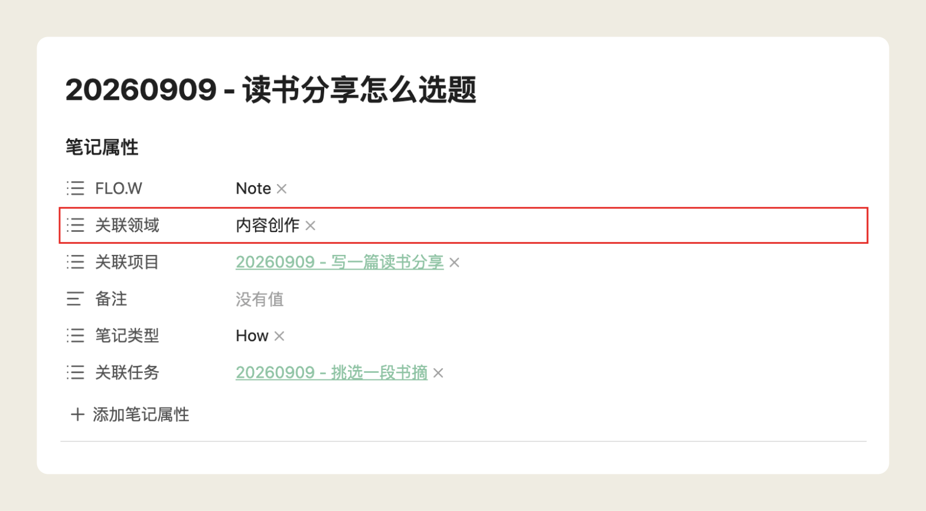Click the plus icon for 添加笔记属性
Image resolution: width=926 pixels, height=511 pixels.
(x=77, y=414)
